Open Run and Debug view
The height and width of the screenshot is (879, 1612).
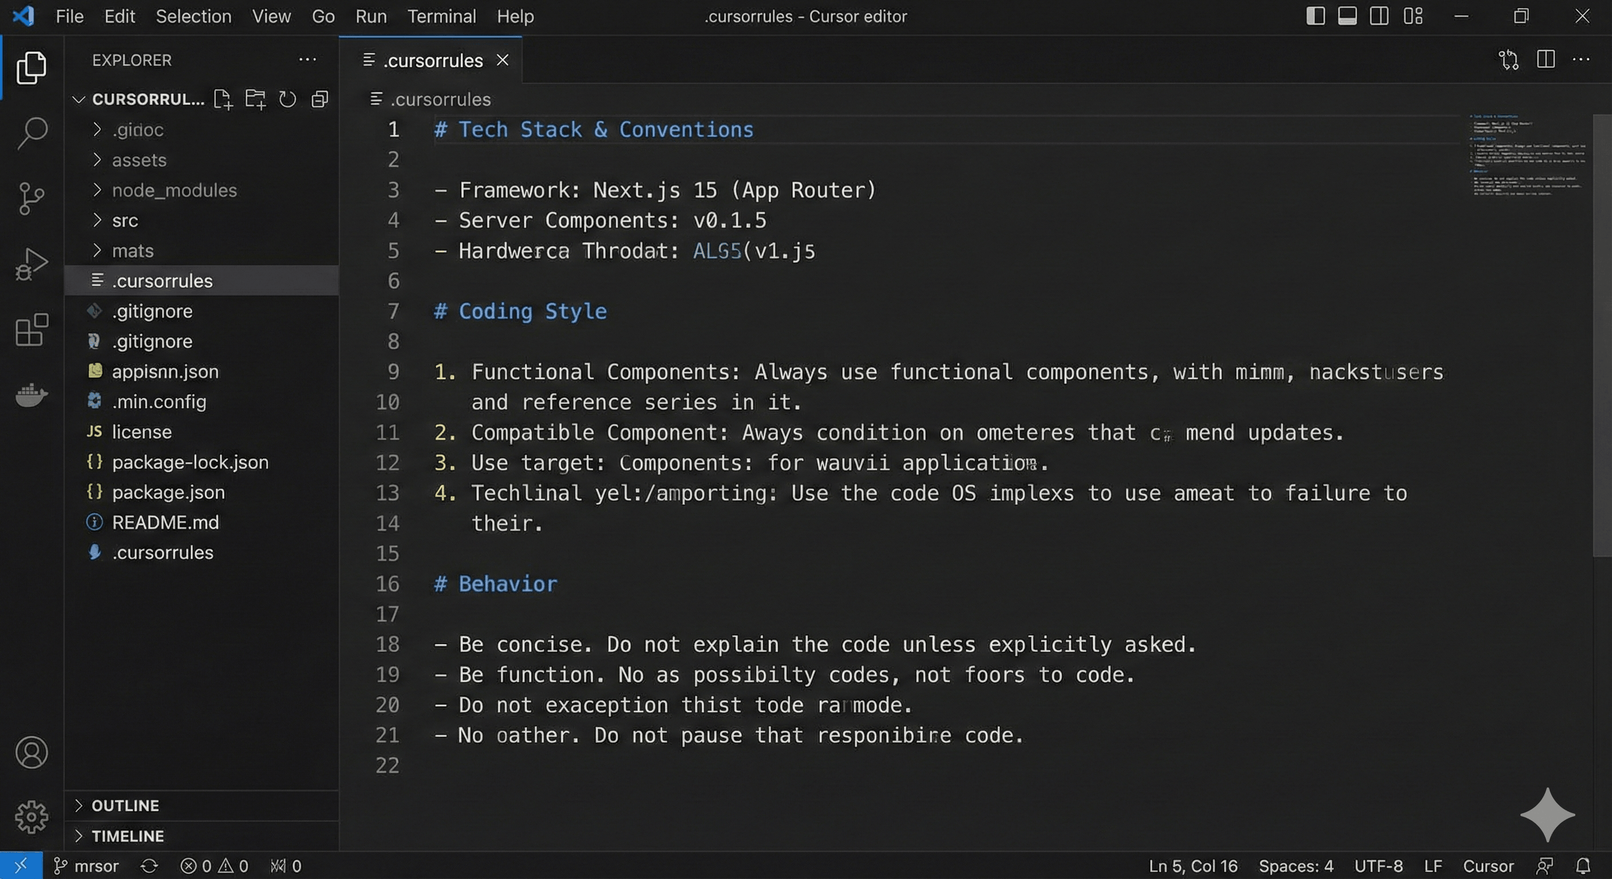coord(31,264)
